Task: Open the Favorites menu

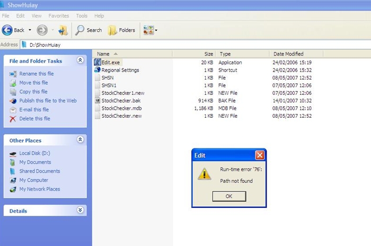Action: (59, 16)
